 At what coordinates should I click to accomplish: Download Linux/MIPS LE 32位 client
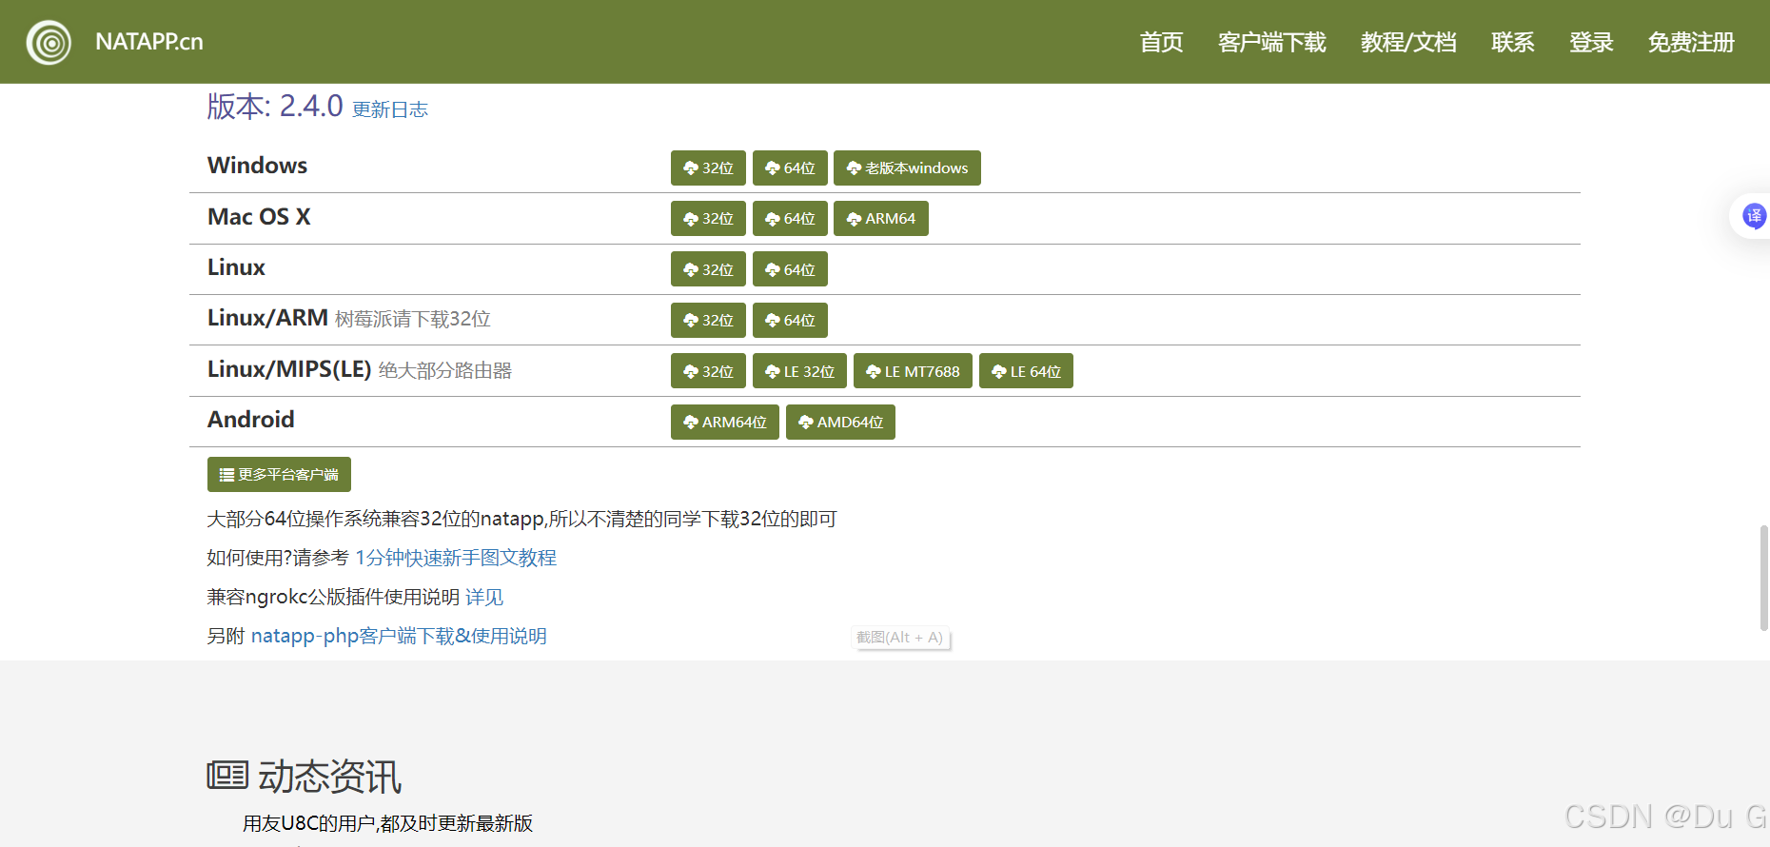[x=799, y=371]
